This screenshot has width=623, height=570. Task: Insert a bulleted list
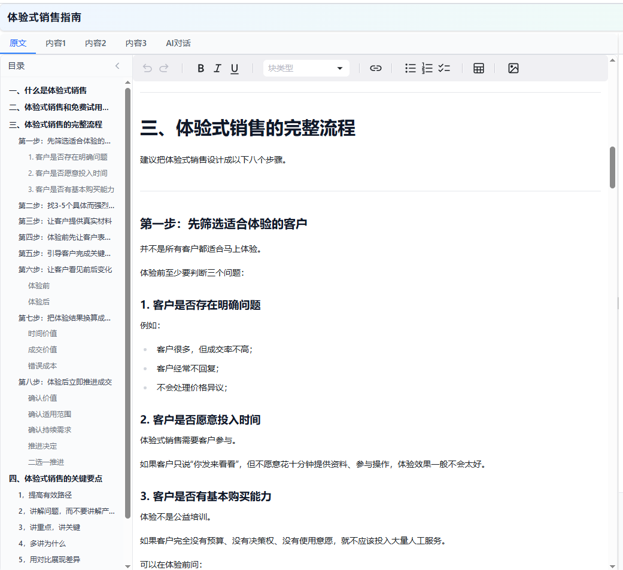point(411,68)
